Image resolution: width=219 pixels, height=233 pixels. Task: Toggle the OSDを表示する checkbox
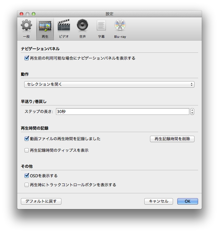click(27, 176)
